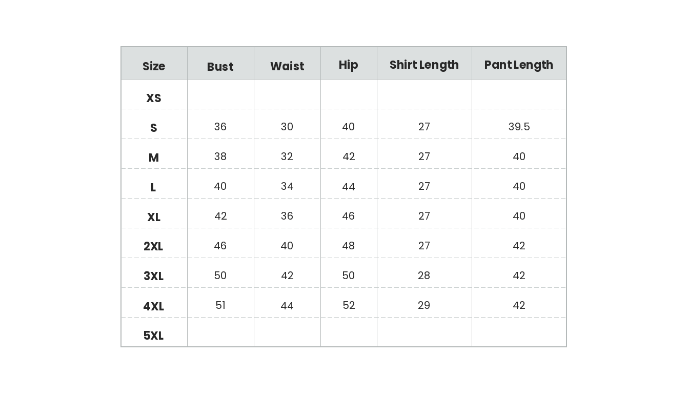Click the empty Bust cell for XS
687x393 pixels.
click(x=220, y=94)
